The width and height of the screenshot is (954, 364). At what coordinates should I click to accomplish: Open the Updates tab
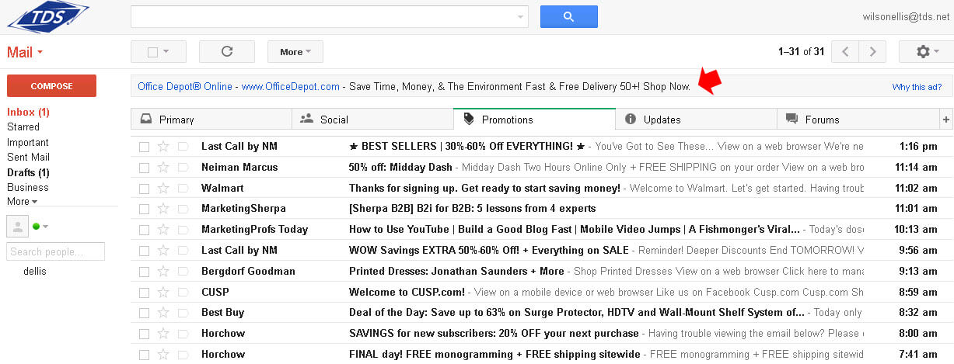(662, 120)
